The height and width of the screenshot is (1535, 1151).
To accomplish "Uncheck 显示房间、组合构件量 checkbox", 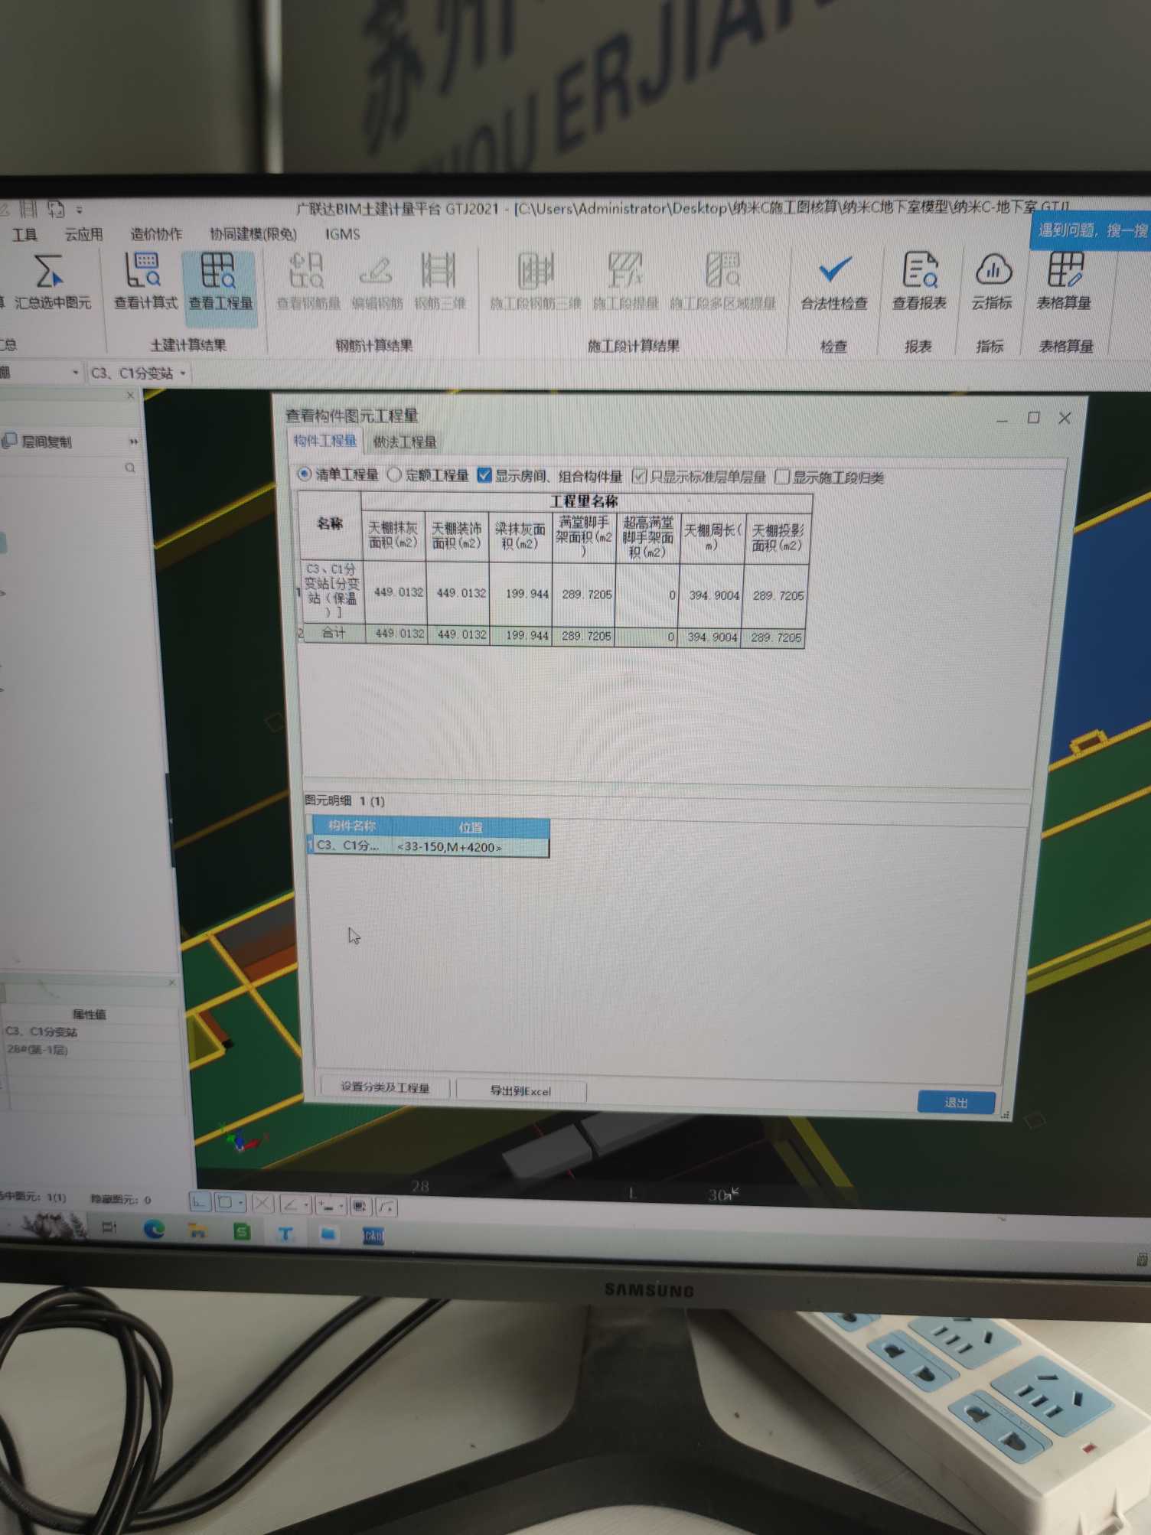I will point(484,475).
